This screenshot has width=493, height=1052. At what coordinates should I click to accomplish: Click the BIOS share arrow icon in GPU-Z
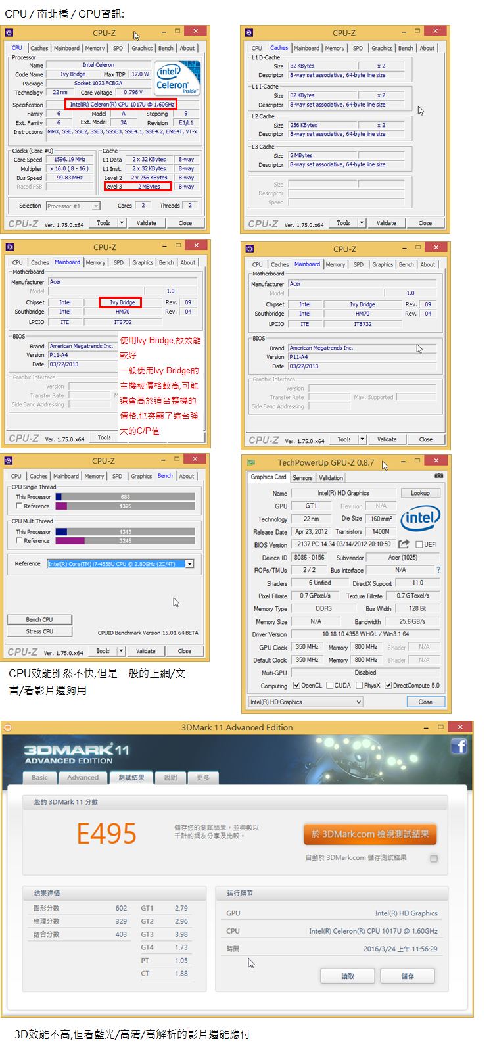[x=404, y=544]
